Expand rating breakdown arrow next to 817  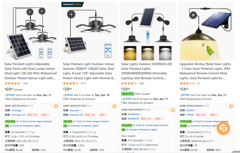(x=80, y=83)
